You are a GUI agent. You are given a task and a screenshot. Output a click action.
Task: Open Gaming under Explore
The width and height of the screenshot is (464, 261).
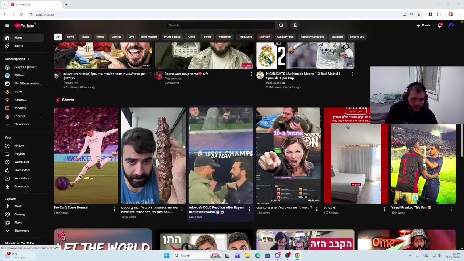[x=22, y=214]
